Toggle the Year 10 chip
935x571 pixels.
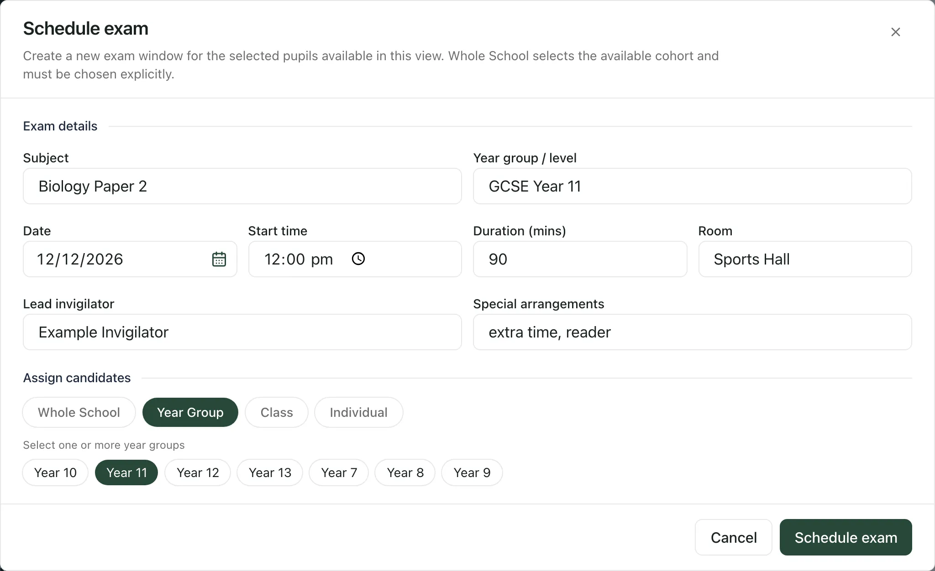[55, 472]
